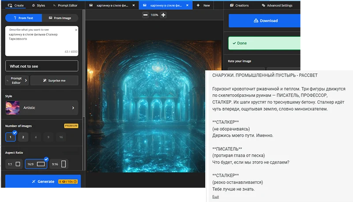Choose the 16:9 aspect ratio
Image resolution: width=353 pixels, height=202 pixels.
click(36, 164)
